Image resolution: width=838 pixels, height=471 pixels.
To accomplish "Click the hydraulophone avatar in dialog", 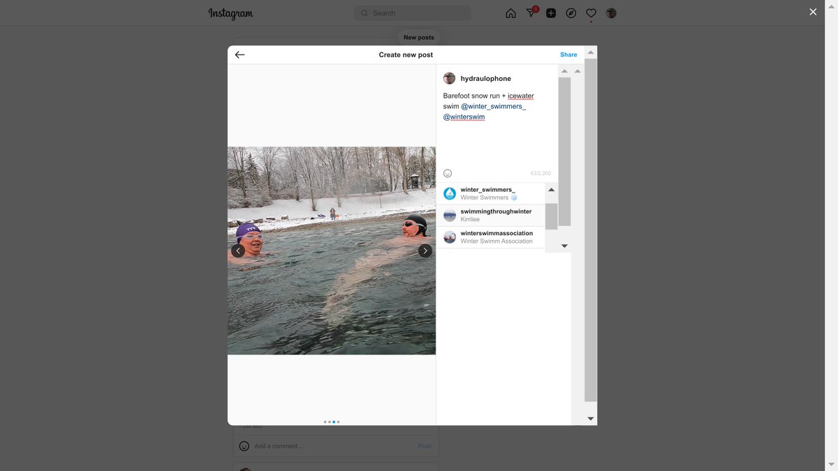I will pyautogui.click(x=449, y=78).
